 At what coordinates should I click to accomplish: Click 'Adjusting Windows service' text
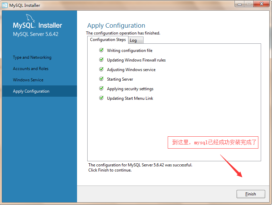[x=131, y=70]
